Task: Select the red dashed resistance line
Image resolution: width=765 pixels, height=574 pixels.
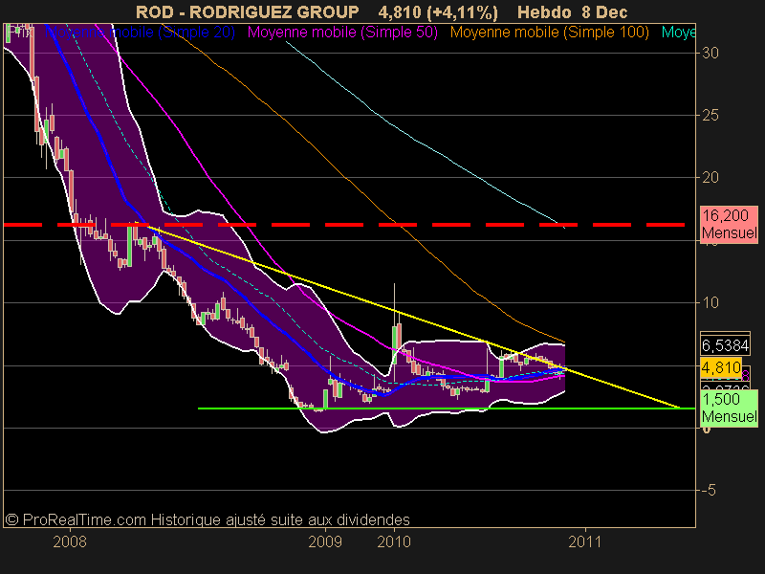Action: pos(344,225)
